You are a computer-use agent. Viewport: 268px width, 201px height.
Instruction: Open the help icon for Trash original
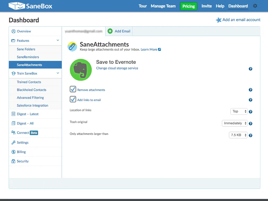pos(250,124)
